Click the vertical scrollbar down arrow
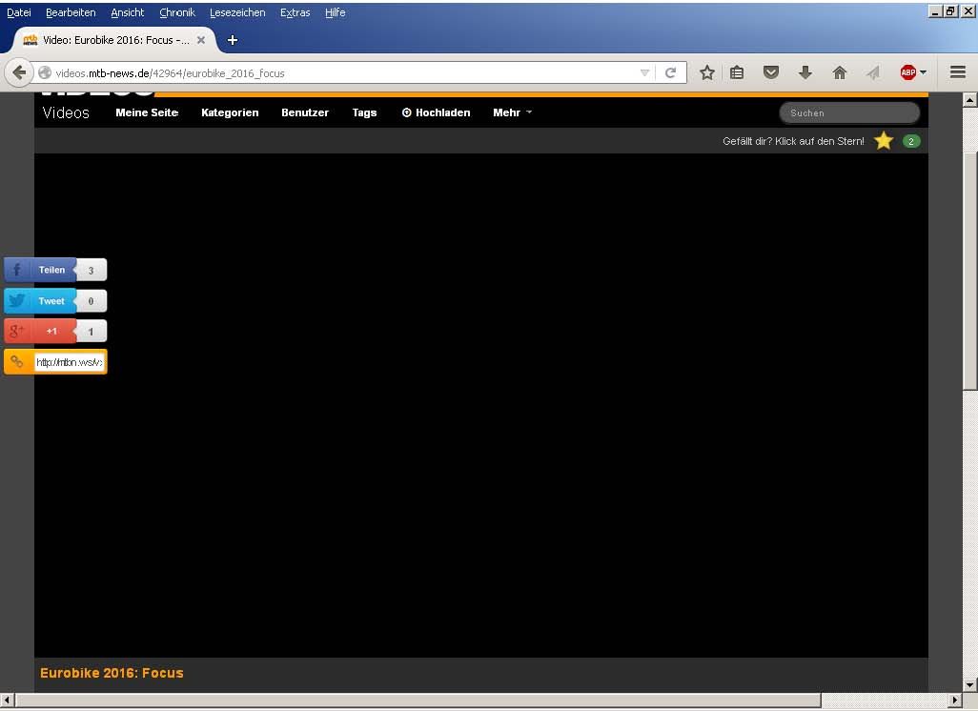Image resolution: width=978 pixels, height=711 pixels. coord(969,684)
